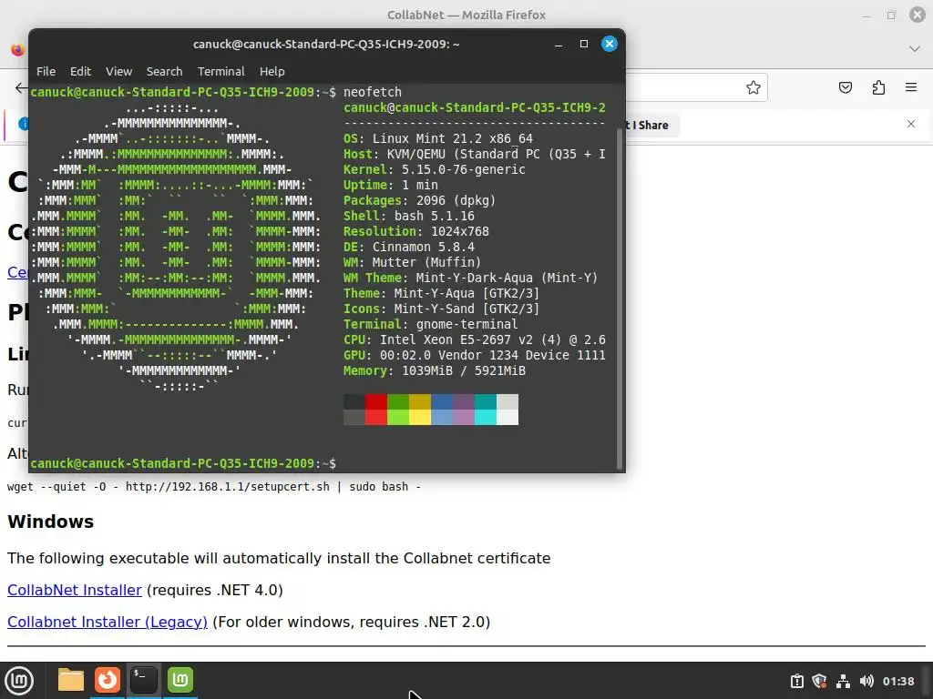Open the terminal Search menu
933x699 pixels.
[x=164, y=71]
